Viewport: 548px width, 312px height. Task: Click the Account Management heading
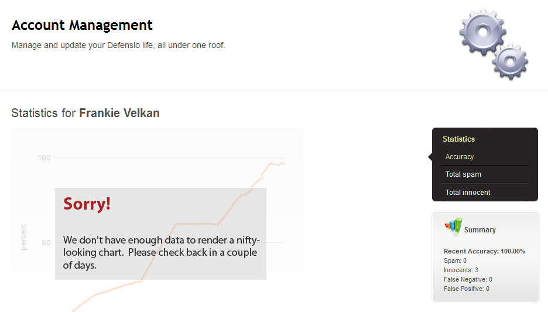(x=82, y=25)
